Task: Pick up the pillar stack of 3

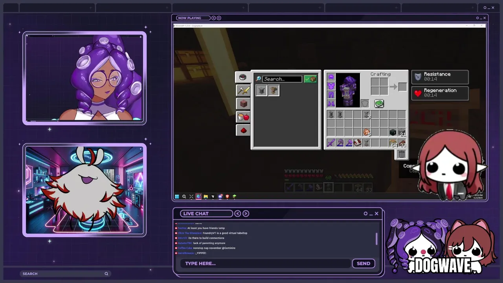Action: pyautogui.click(x=367, y=114)
